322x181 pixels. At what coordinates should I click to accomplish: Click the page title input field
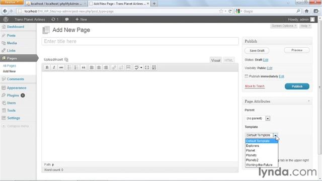(140, 41)
